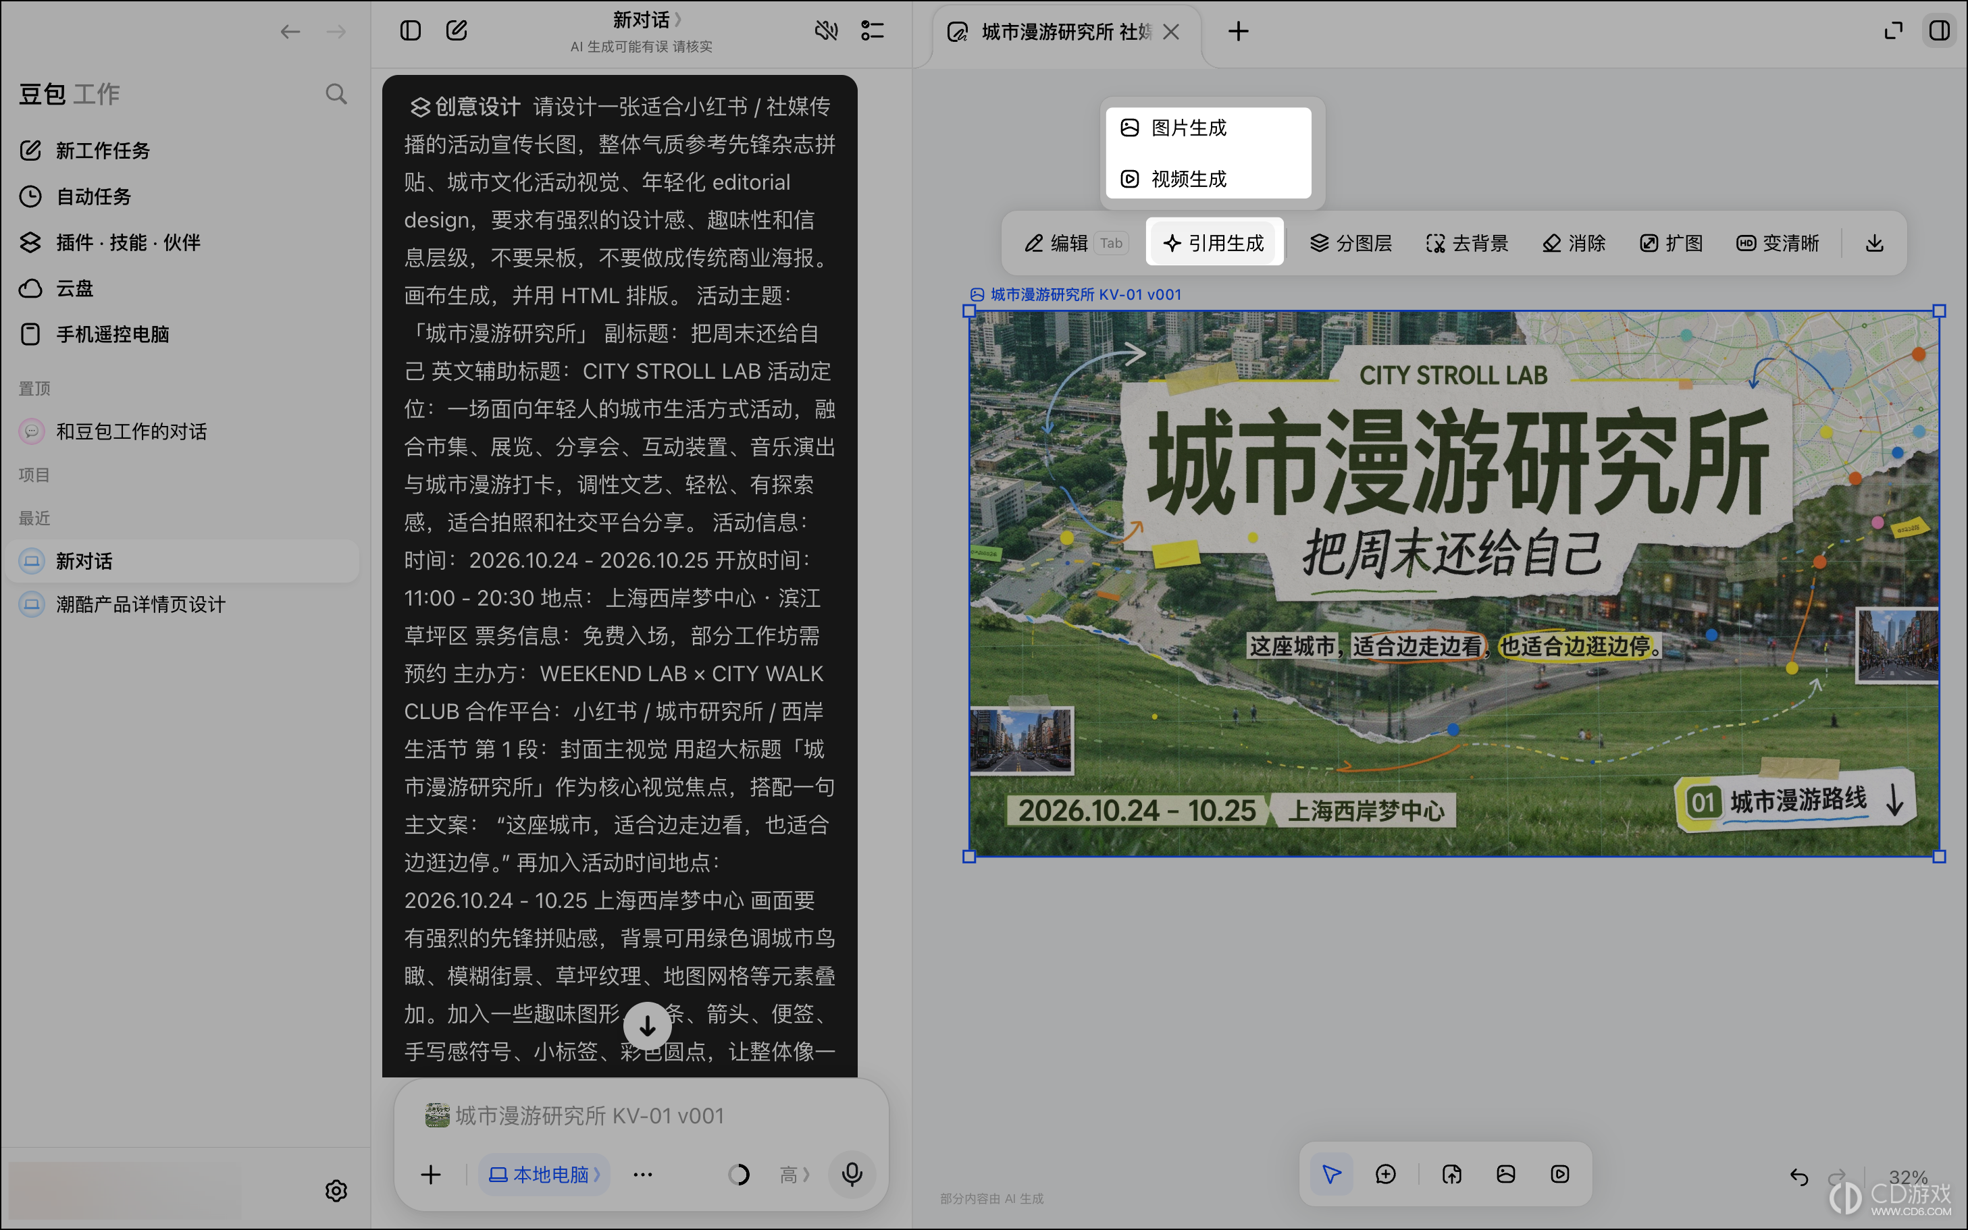The image size is (1968, 1230).
Task: Open 插件 · 技能 · 伙伴
Action: pos(182,242)
